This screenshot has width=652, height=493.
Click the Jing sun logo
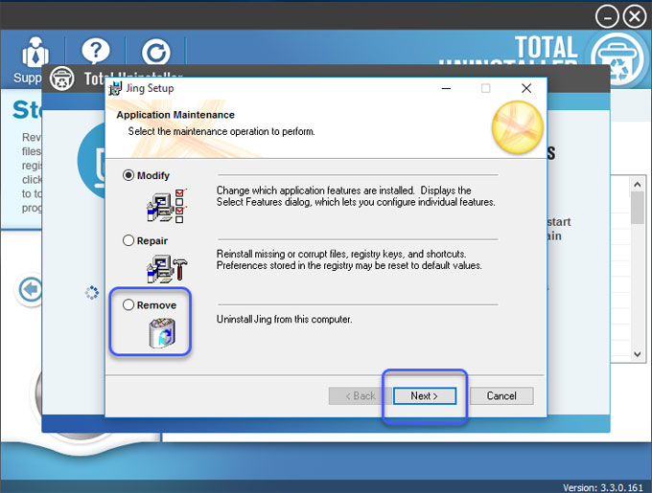point(517,128)
